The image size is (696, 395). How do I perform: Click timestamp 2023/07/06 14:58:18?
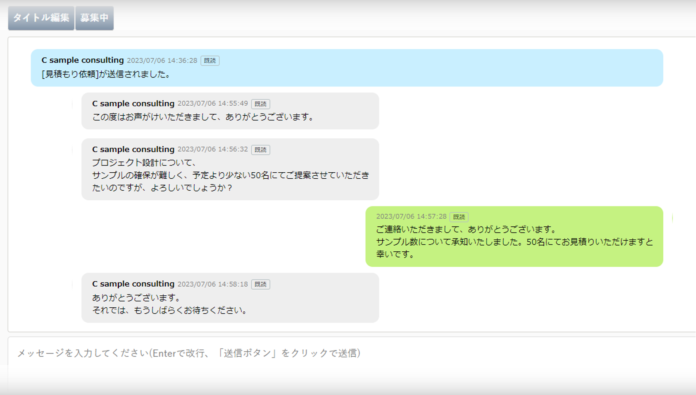tap(213, 284)
